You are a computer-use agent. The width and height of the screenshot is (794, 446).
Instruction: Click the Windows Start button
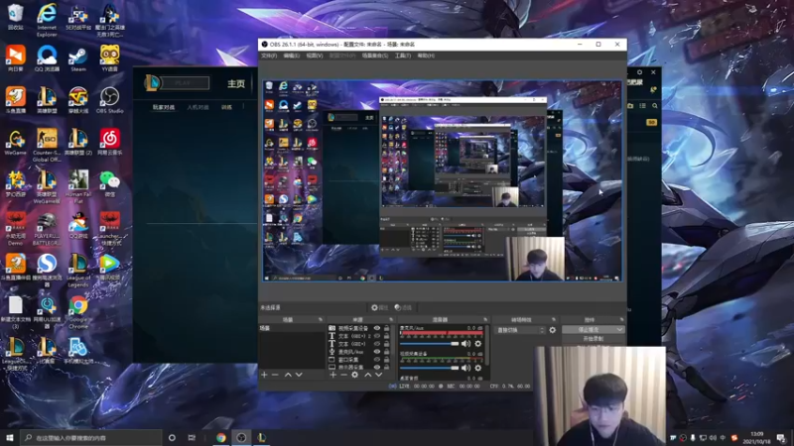pos(10,437)
